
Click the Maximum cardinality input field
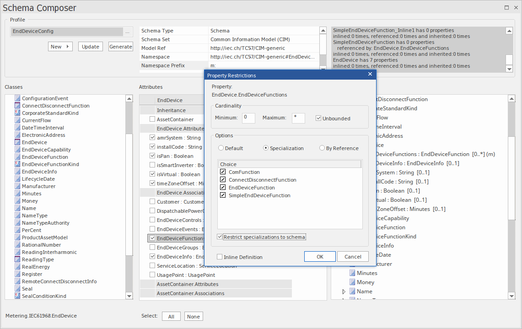(x=298, y=118)
